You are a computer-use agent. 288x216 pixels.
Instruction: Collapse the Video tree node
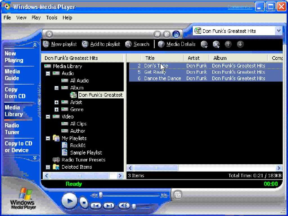point(48,117)
